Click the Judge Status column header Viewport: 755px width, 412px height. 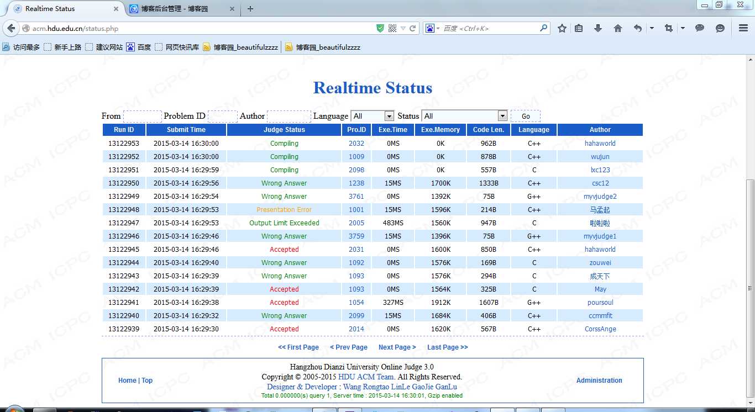pyautogui.click(x=284, y=130)
